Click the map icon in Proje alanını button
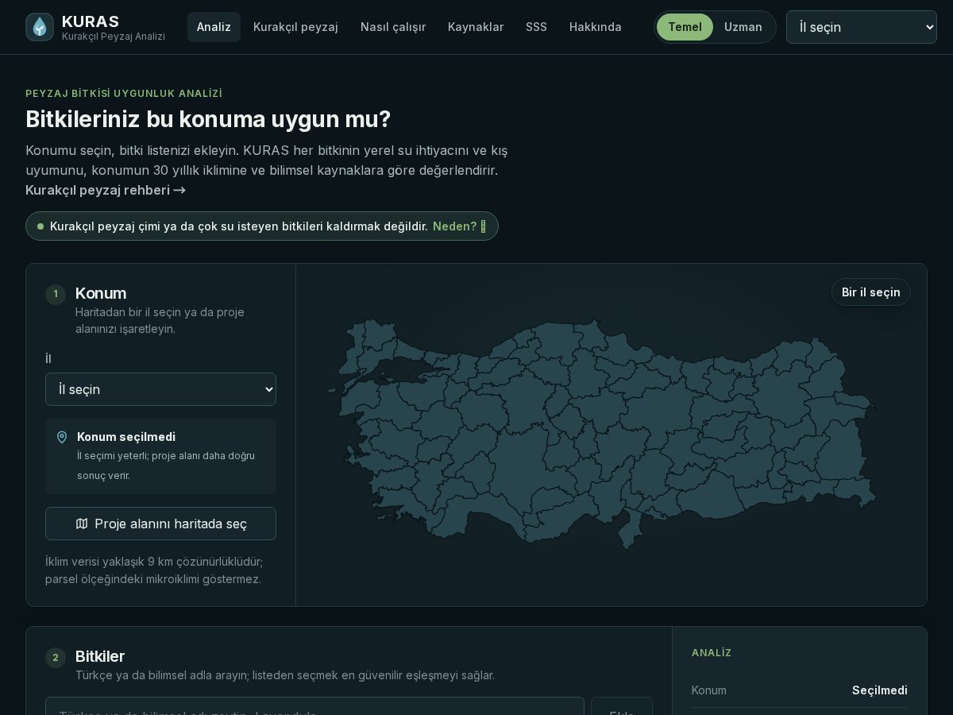The image size is (953, 715). pyautogui.click(x=82, y=524)
